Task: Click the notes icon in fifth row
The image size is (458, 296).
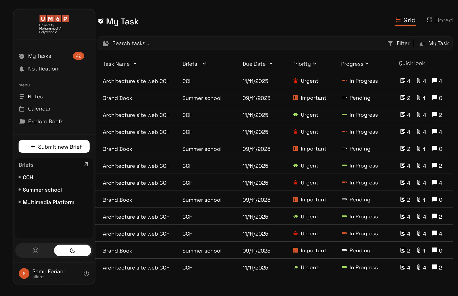Action: pyautogui.click(x=403, y=148)
